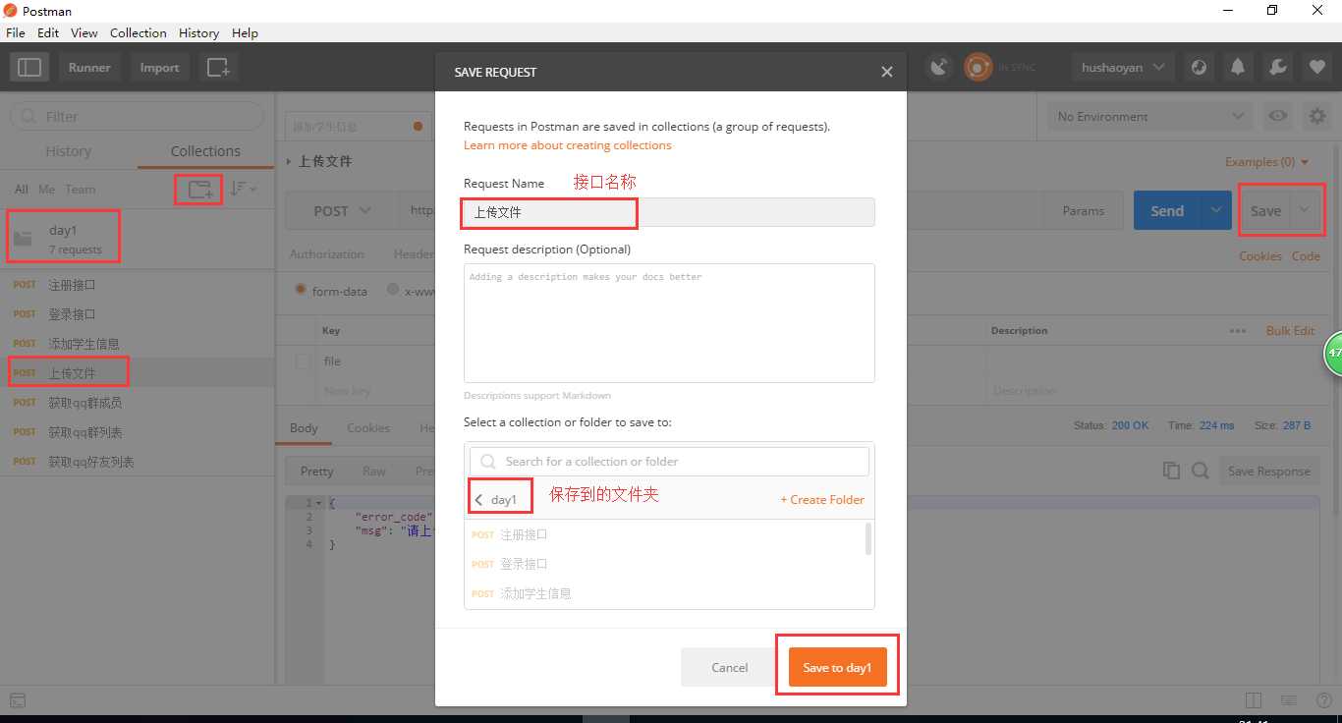
Task: Close the Save Request dialog
Action: pyautogui.click(x=886, y=72)
